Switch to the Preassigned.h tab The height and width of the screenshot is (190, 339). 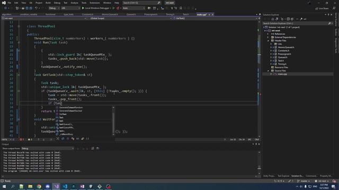point(150,14)
